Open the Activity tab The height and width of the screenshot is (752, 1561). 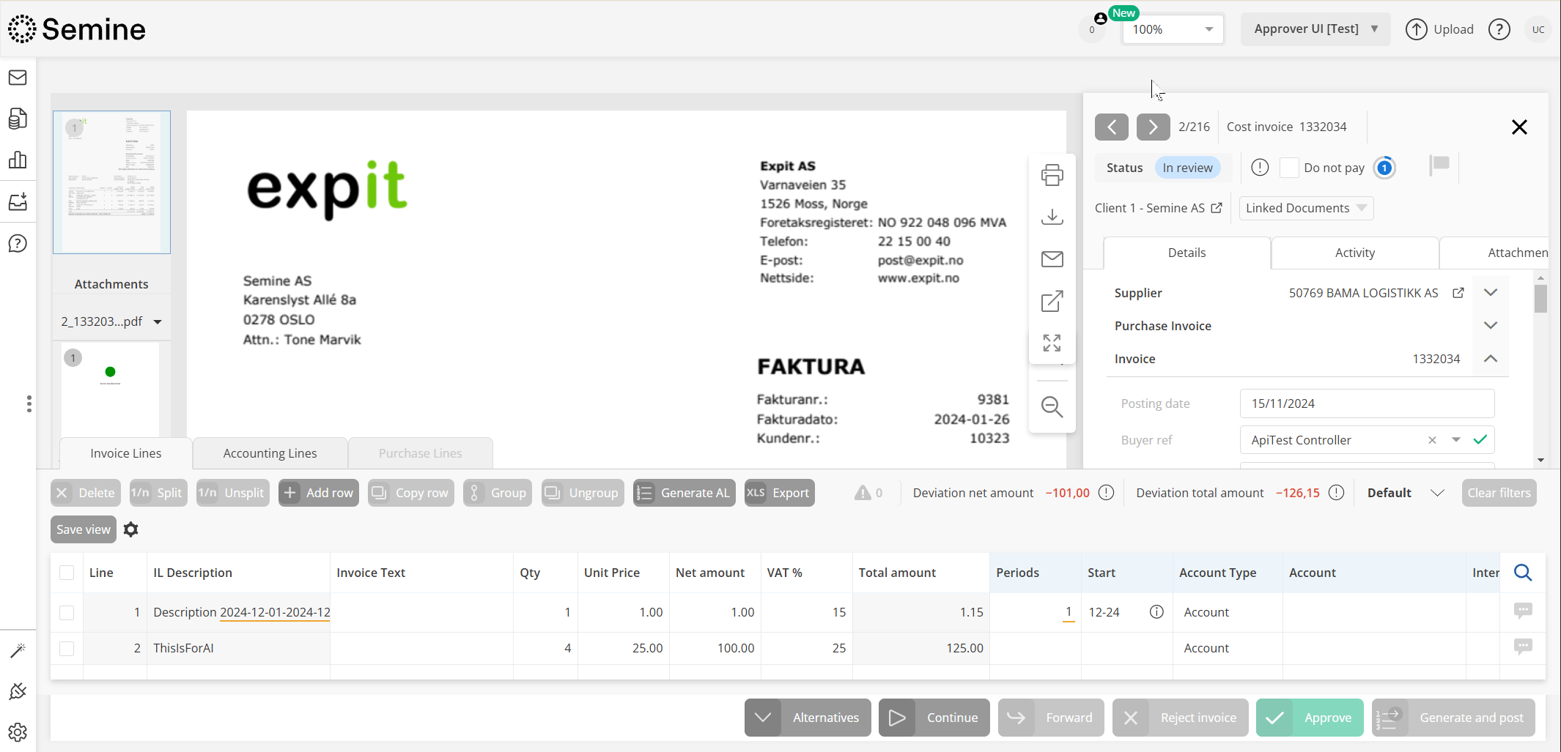(x=1354, y=253)
